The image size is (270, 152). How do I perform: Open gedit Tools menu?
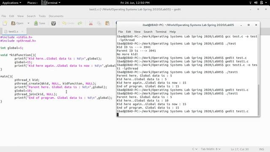coord(42,16)
